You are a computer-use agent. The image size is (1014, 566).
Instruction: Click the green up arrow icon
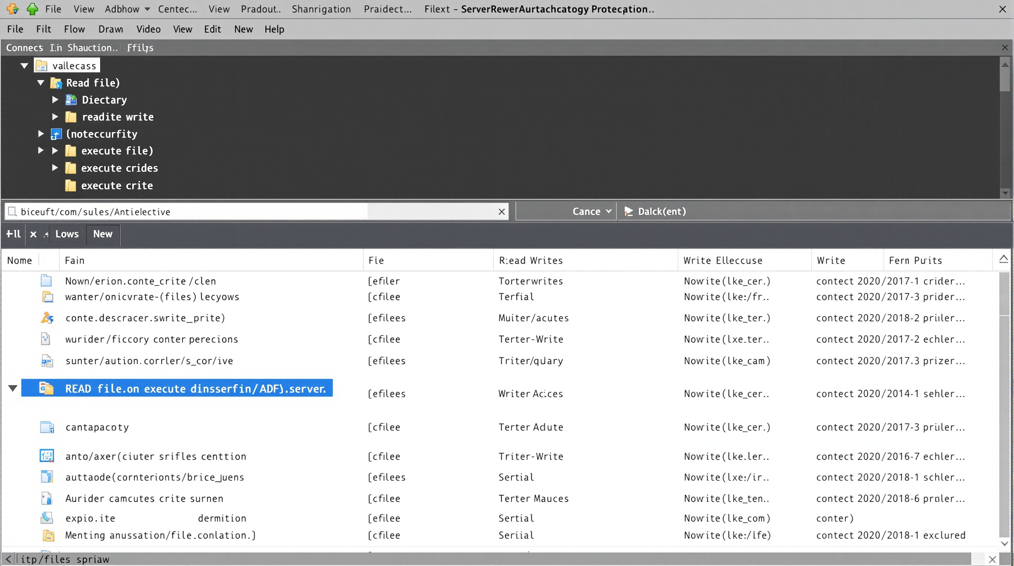click(32, 8)
